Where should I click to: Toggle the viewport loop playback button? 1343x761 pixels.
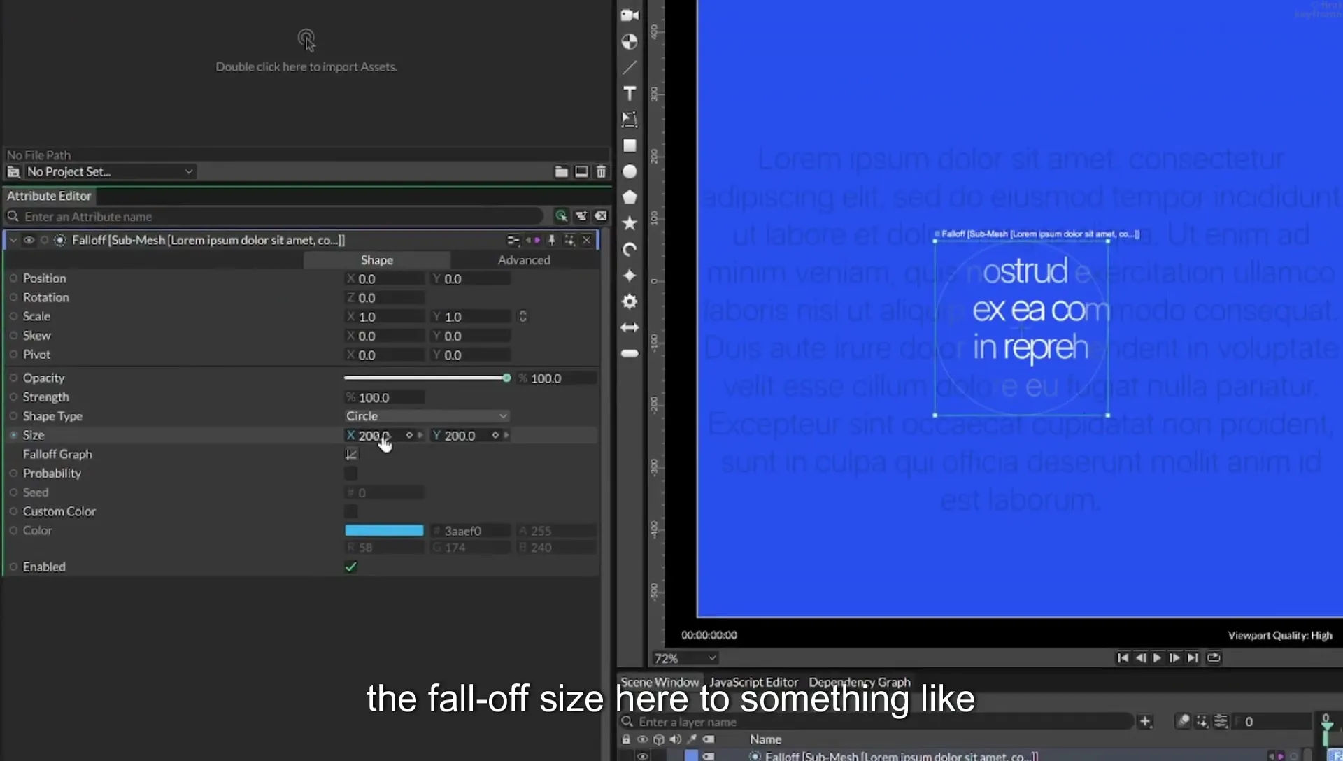coord(1214,657)
